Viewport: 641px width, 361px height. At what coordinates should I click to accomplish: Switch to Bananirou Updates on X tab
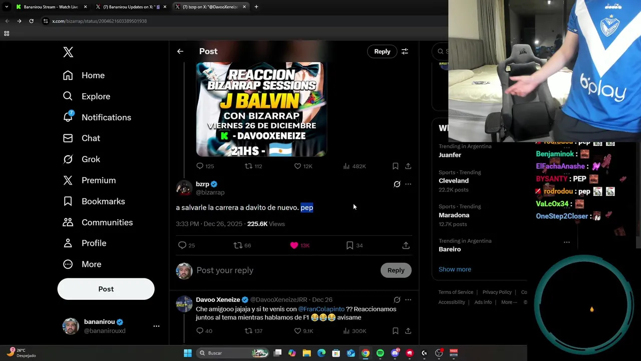tap(131, 7)
